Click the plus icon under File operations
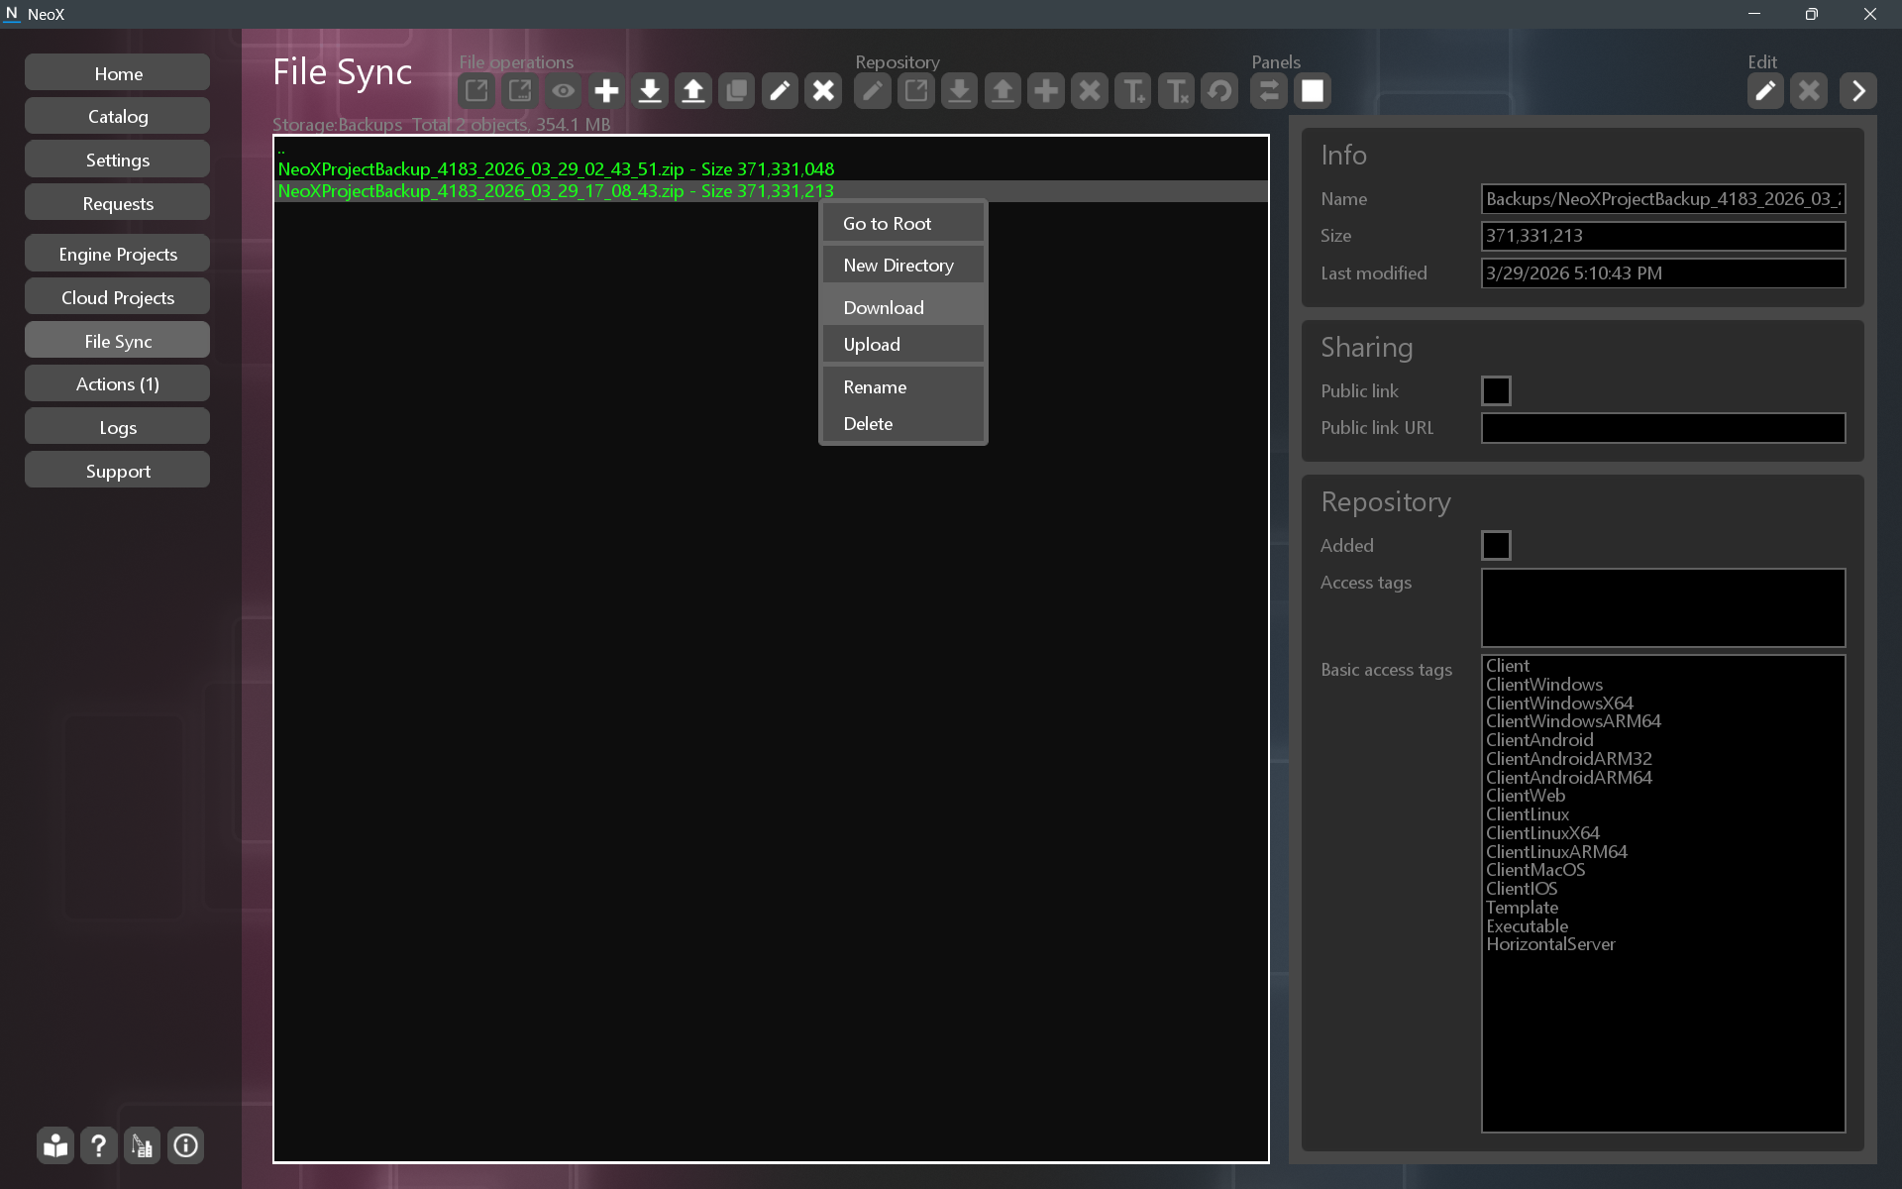The height and width of the screenshot is (1189, 1902). pos(606,91)
